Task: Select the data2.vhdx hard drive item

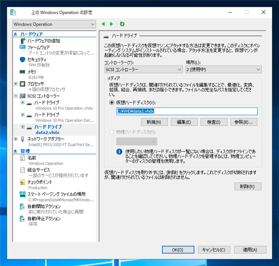Action: [x=54, y=130]
